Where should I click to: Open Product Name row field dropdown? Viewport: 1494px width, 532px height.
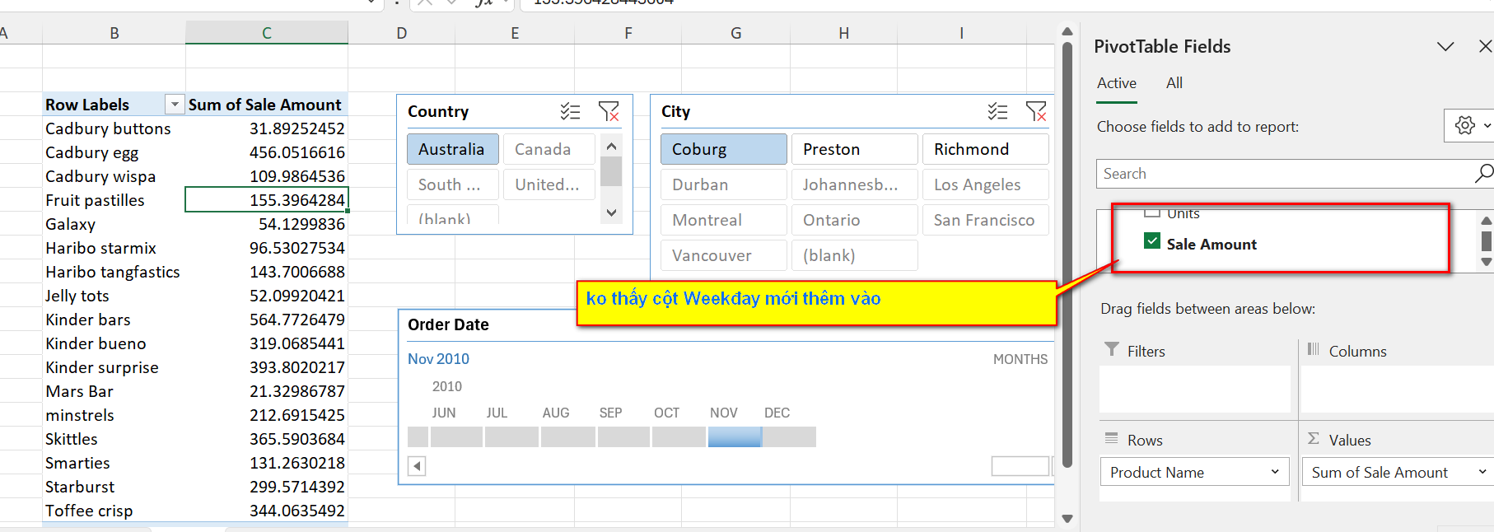1274,472
